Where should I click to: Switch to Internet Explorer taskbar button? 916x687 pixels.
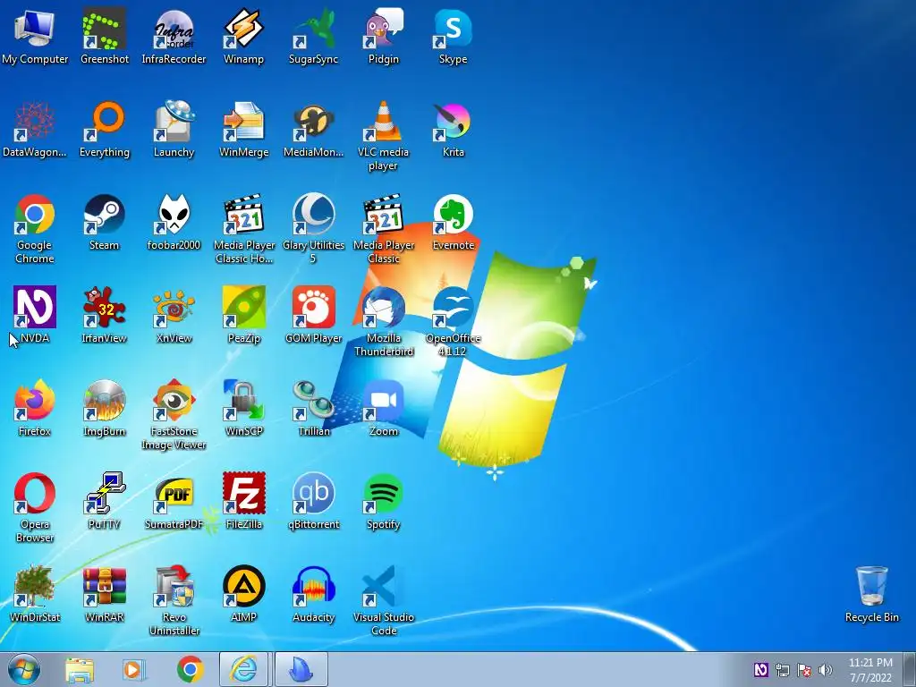tap(243, 669)
